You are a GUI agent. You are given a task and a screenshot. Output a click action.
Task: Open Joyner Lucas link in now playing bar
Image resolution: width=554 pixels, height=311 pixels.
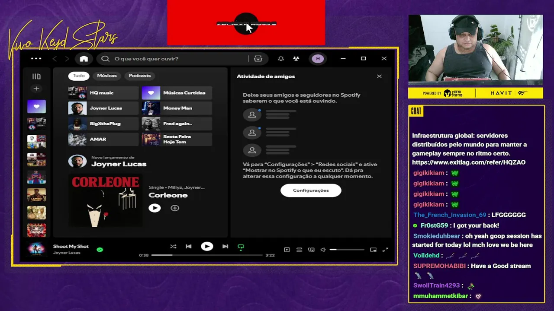pos(67,253)
